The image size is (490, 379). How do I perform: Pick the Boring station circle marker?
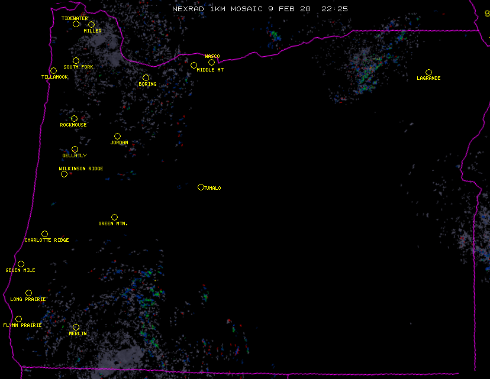tap(146, 77)
